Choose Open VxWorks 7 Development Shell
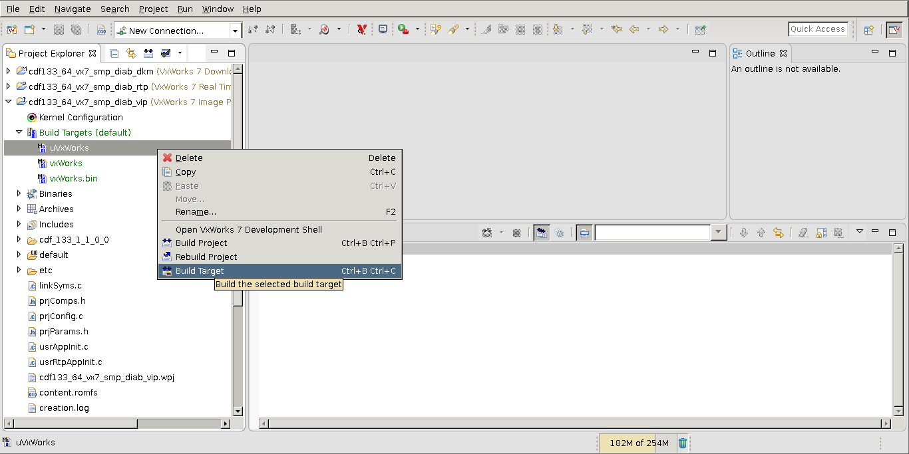 pyautogui.click(x=279, y=229)
